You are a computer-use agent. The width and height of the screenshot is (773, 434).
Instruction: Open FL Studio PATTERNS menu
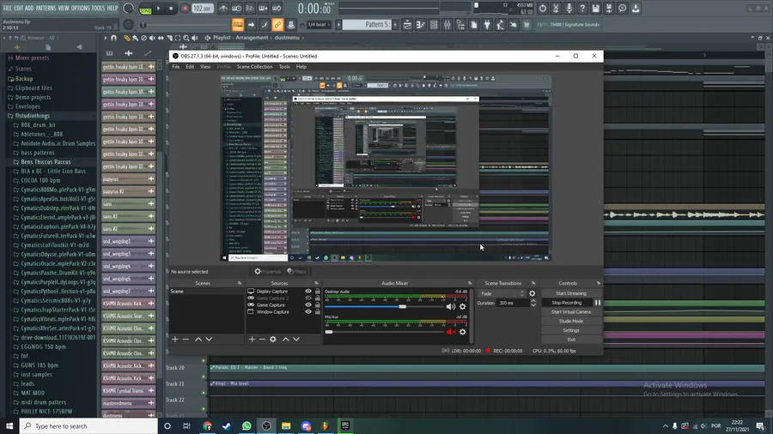(46, 8)
